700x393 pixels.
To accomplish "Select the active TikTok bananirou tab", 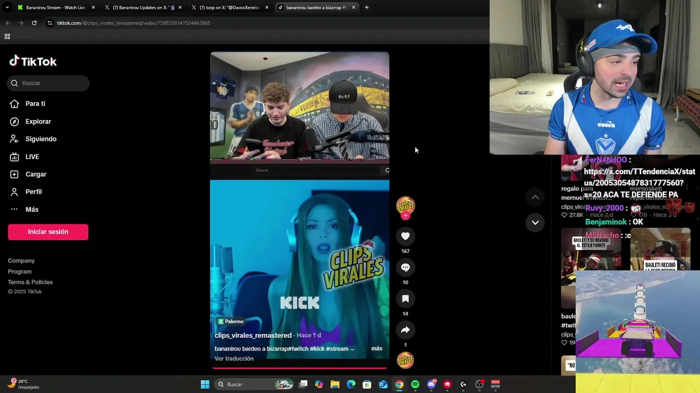I will pyautogui.click(x=316, y=8).
